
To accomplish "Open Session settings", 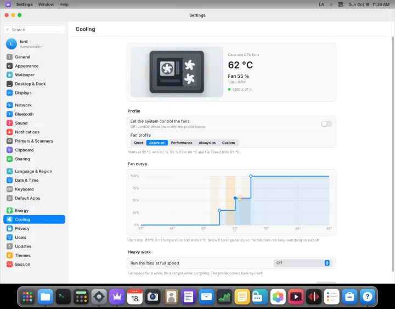I will tap(34, 264).
